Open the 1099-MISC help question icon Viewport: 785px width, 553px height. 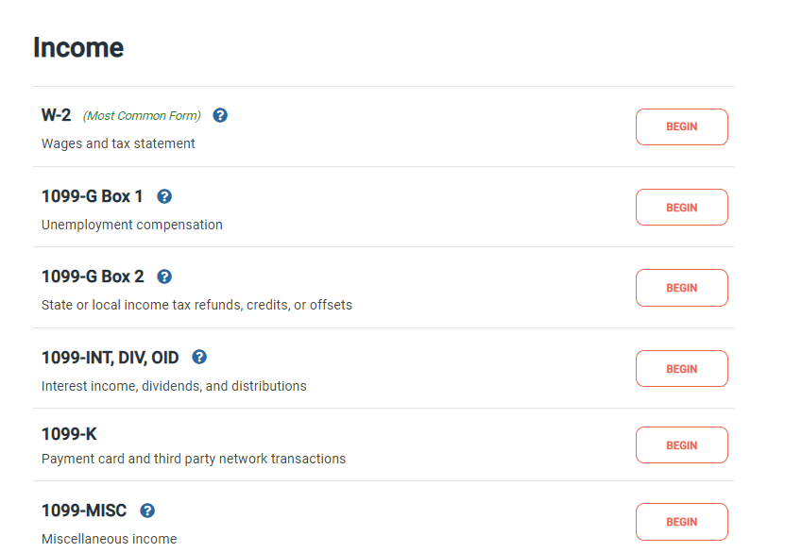(x=147, y=511)
